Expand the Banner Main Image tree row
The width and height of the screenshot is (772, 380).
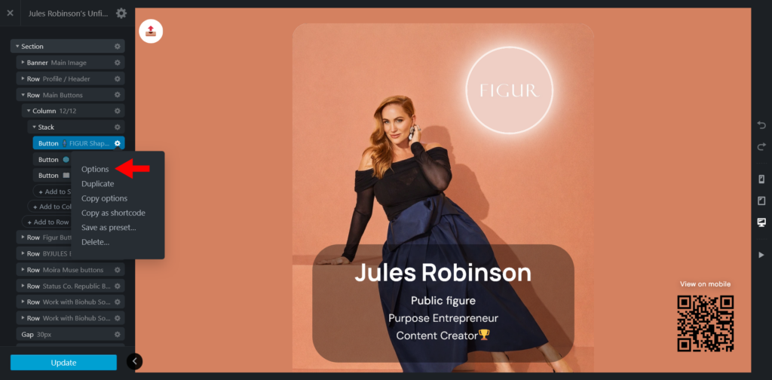pyautogui.click(x=23, y=63)
